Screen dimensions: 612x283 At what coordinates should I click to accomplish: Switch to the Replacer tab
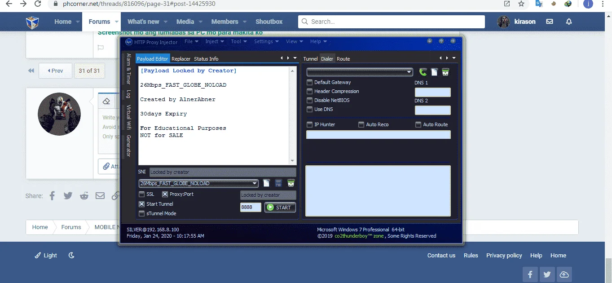181,59
